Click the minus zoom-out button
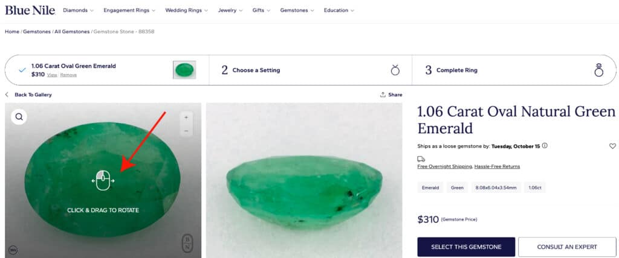The width and height of the screenshot is (619, 258). point(186,131)
